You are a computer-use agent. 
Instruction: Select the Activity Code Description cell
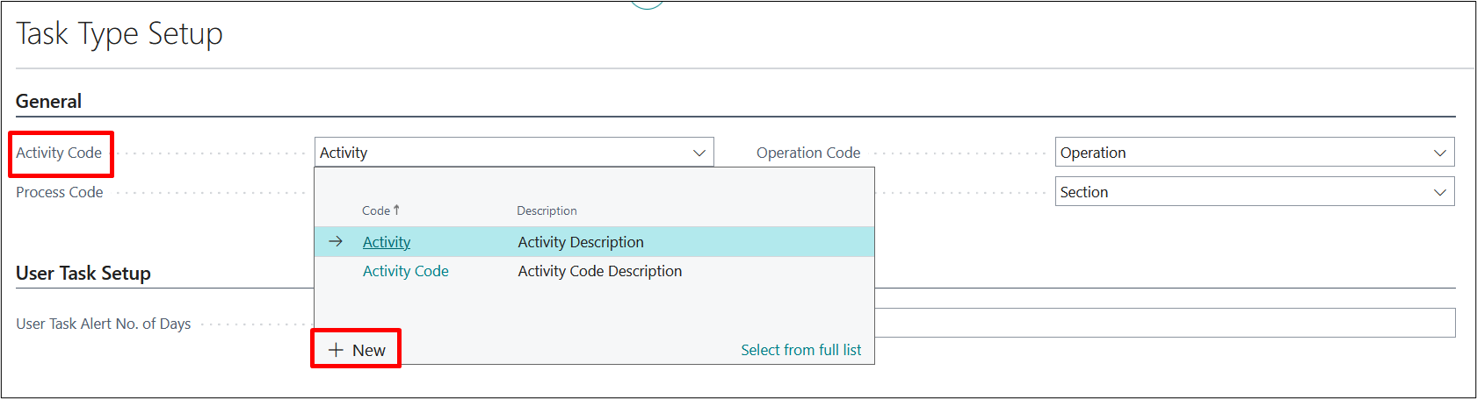(x=600, y=271)
